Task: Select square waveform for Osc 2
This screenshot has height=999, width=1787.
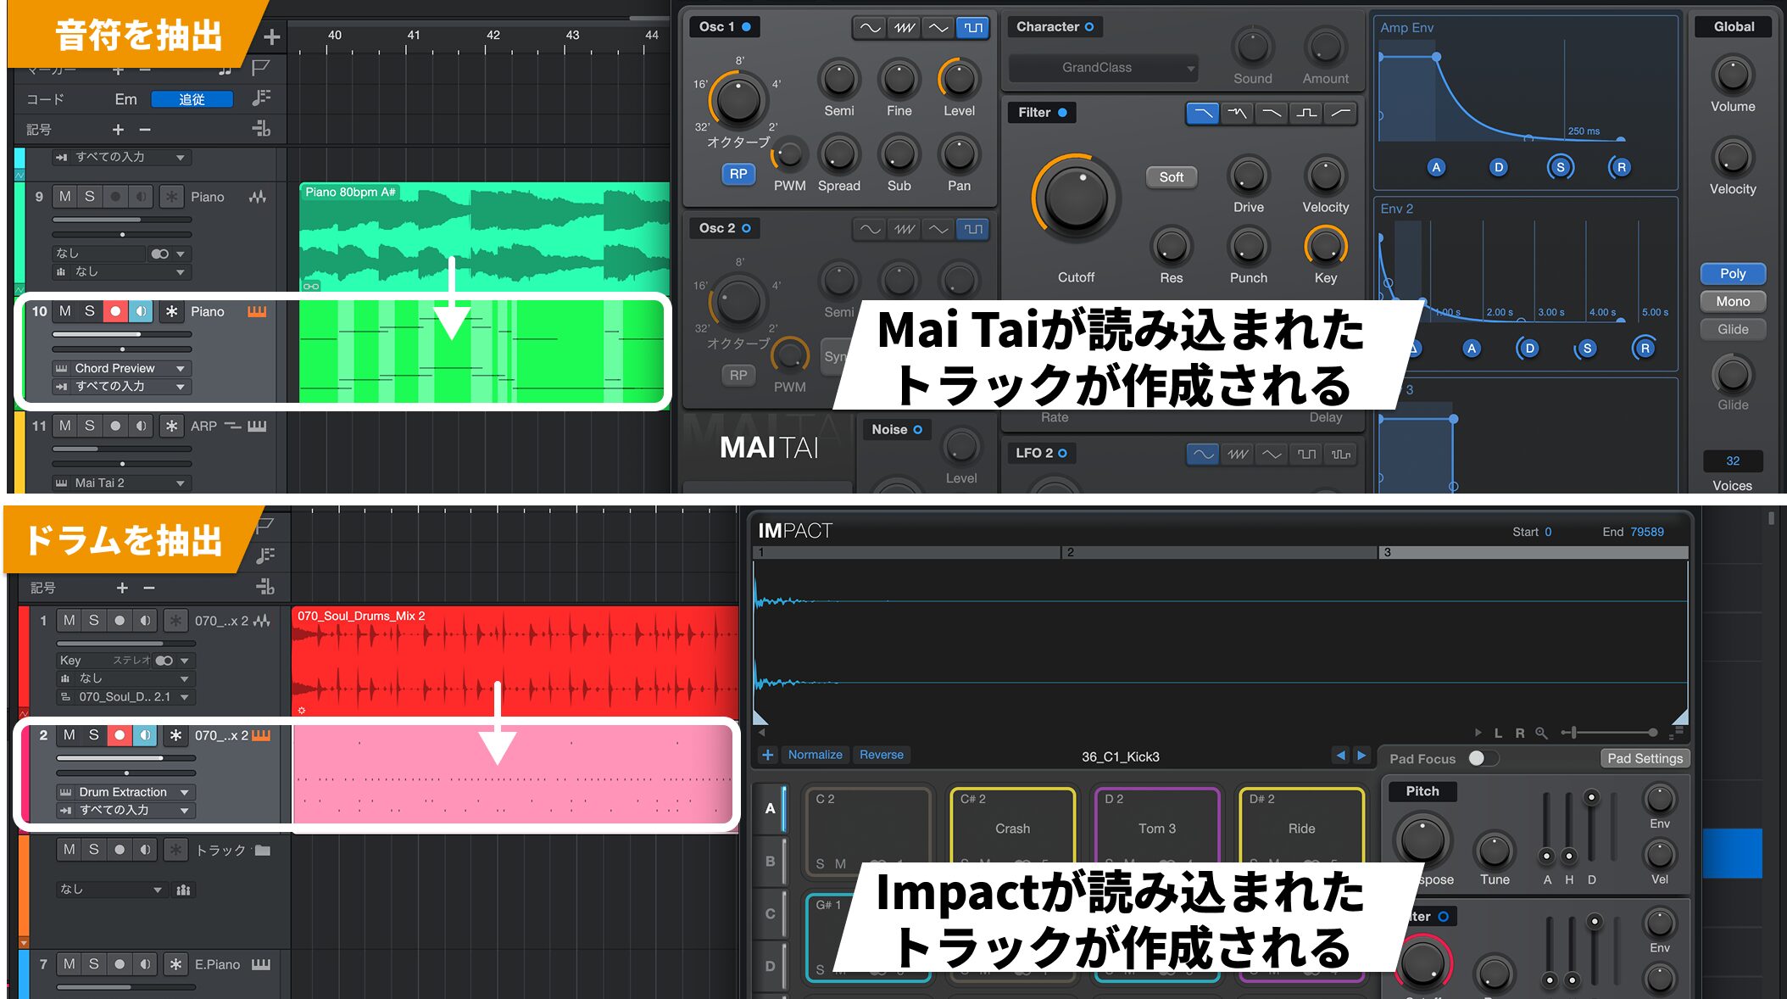Action: point(973,229)
